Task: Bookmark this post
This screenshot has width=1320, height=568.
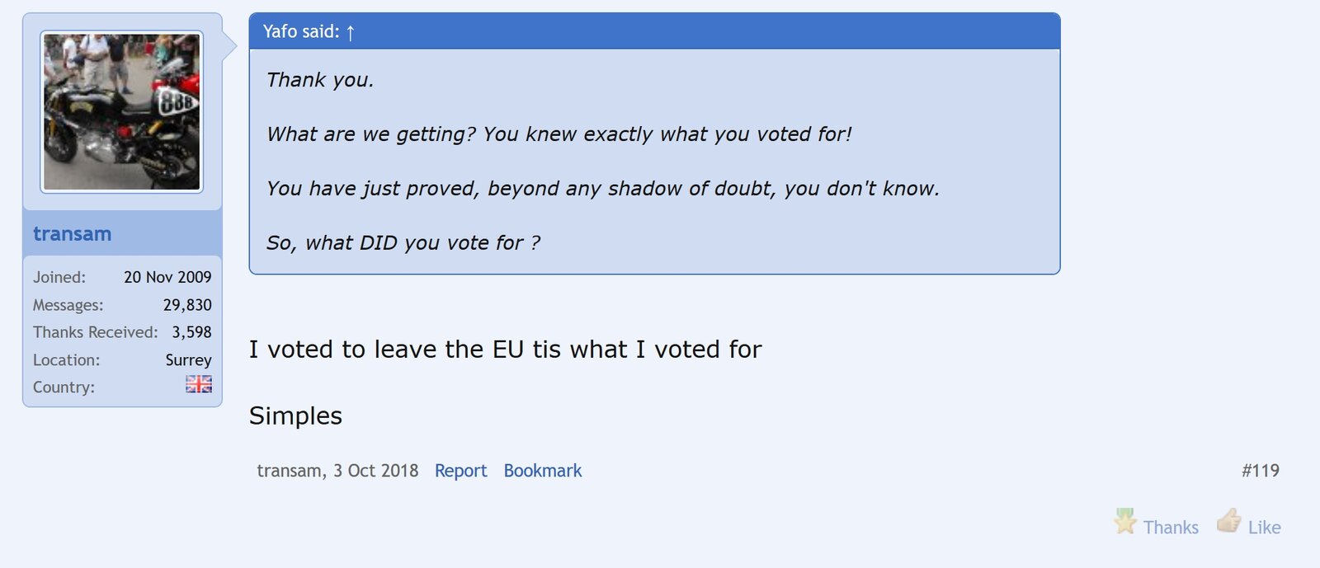Action: (542, 471)
